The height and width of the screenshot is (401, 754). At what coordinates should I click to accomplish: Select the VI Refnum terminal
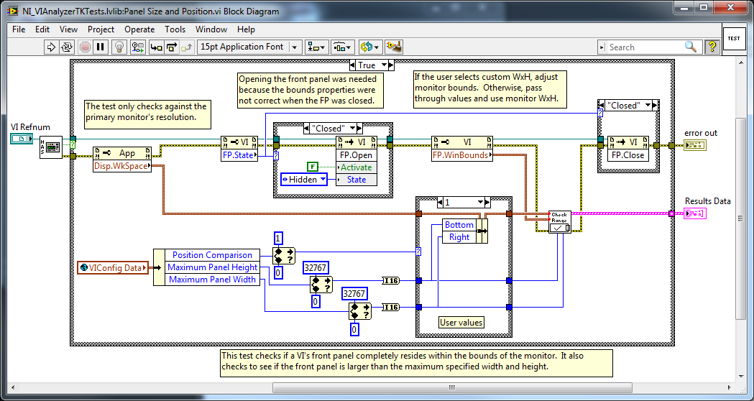click(x=22, y=139)
